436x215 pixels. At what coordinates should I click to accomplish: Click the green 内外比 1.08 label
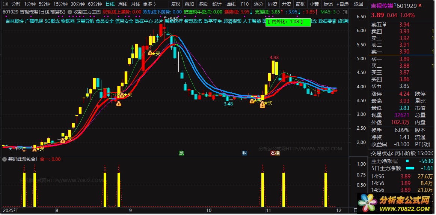point(288,22)
